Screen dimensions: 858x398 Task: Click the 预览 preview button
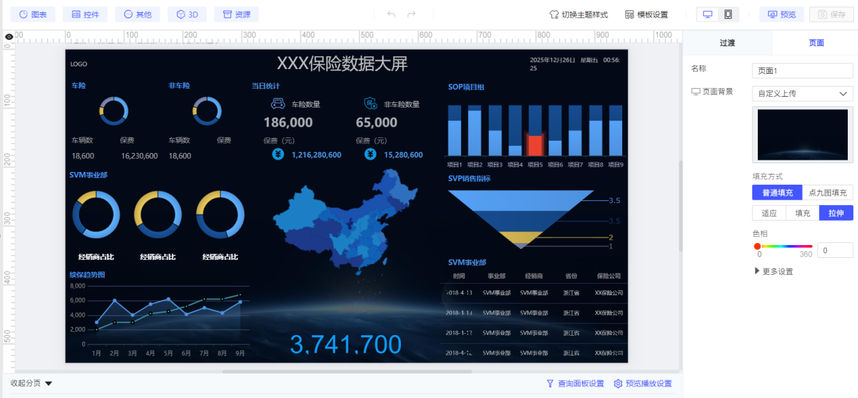click(x=781, y=14)
